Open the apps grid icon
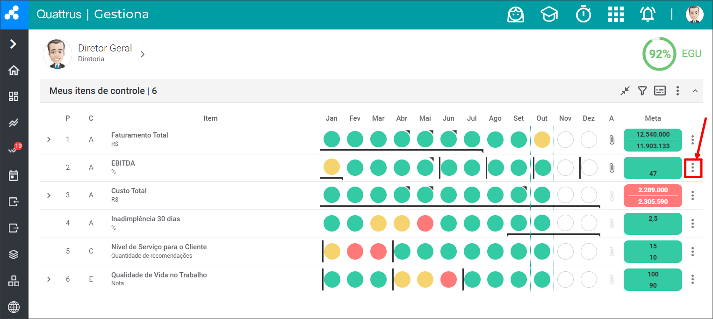 click(x=616, y=14)
